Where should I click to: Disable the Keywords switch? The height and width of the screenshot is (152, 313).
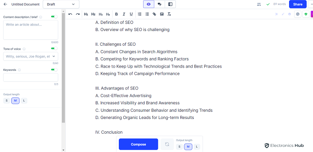pyautogui.click(x=54, y=70)
